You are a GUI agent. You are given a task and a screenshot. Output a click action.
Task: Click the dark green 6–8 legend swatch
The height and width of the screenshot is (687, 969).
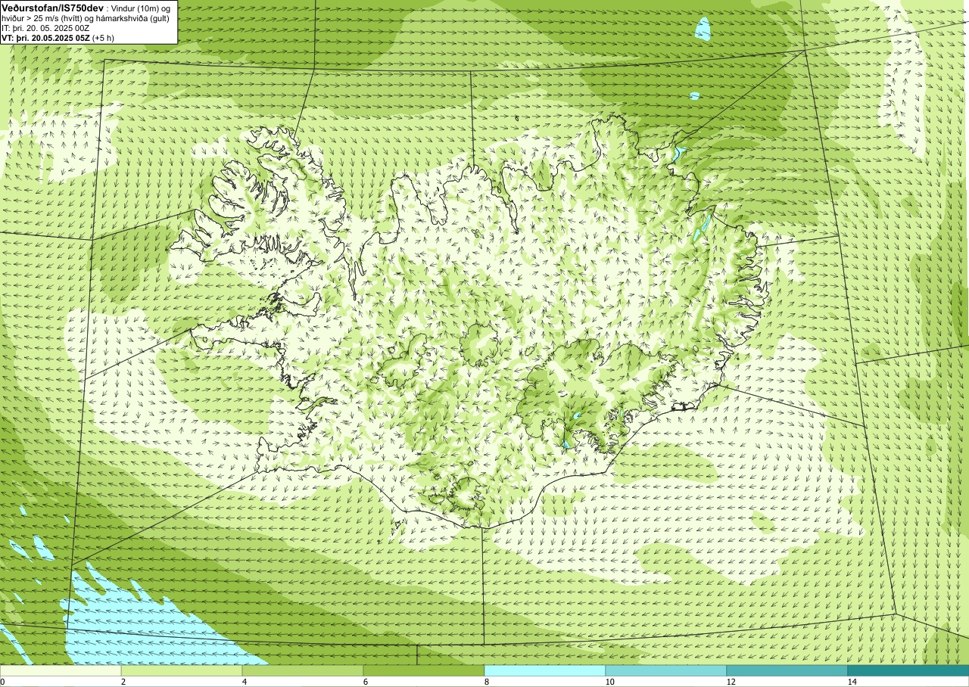pos(424,670)
